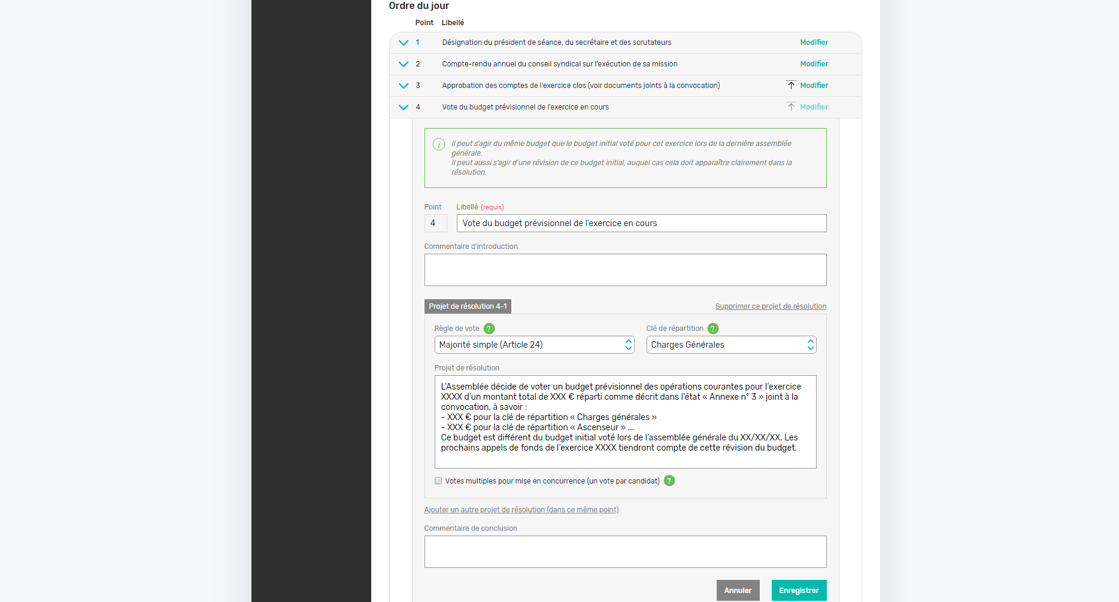Move point 4 up with arrow icon
This screenshot has height=602, width=1119.
pos(791,107)
